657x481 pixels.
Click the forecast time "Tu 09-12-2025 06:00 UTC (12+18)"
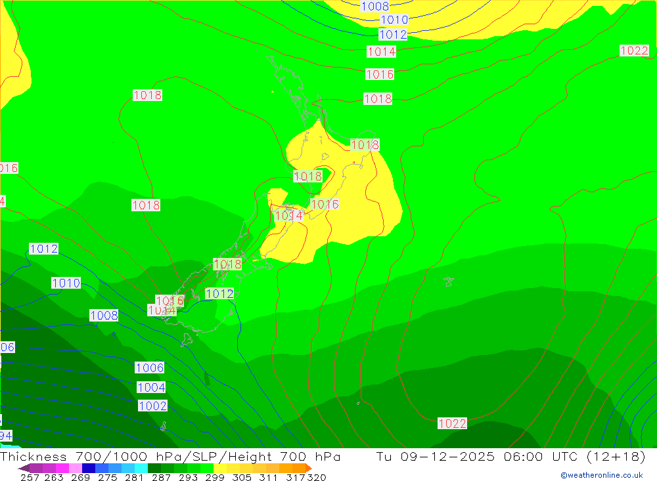click(x=510, y=457)
